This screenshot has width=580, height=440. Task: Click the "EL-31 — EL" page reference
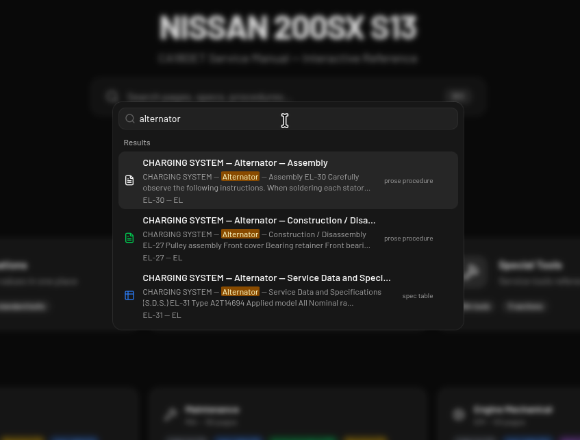[162, 315]
